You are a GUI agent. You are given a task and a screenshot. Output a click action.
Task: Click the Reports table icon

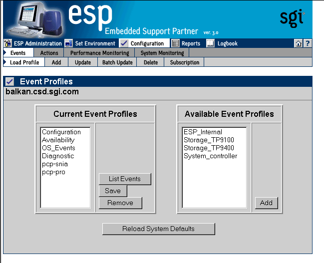click(175, 43)
